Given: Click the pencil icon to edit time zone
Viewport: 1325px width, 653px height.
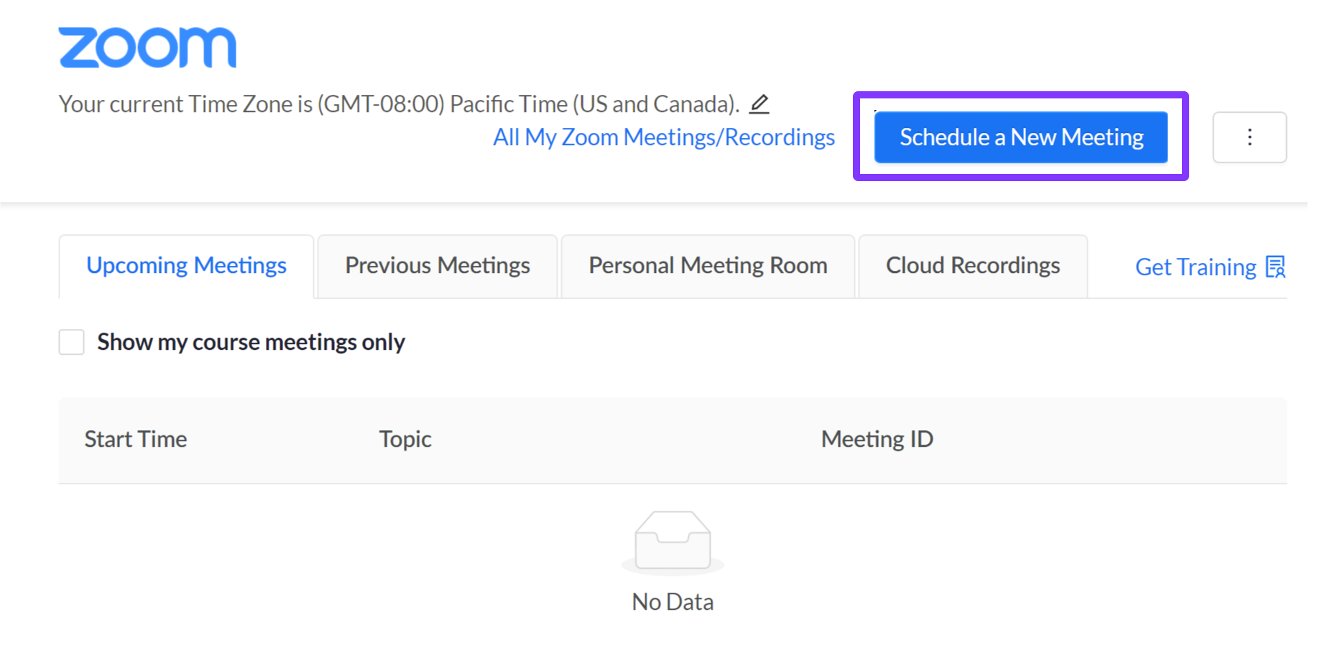Looking at the screenshot, I should tap(760, 104).
